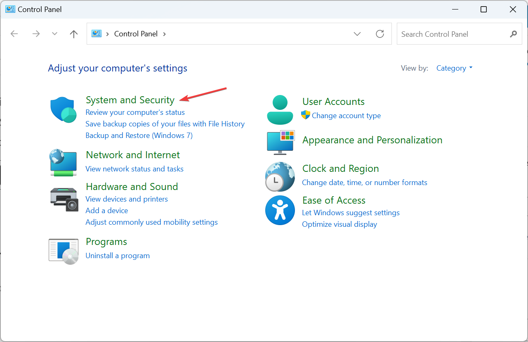528x342 pixels.
Task: Open the System and Security heading link
Action: (130, 100)
